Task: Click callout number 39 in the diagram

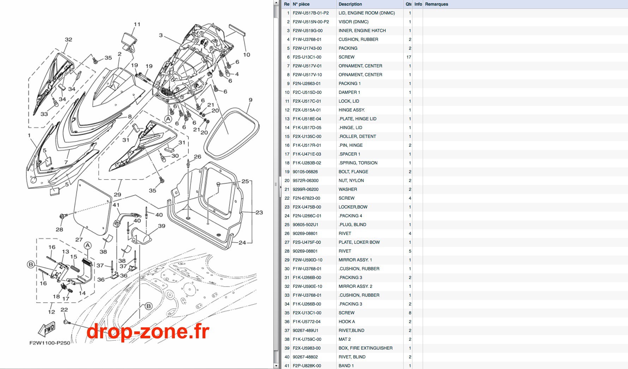Action: pos(162,226)
